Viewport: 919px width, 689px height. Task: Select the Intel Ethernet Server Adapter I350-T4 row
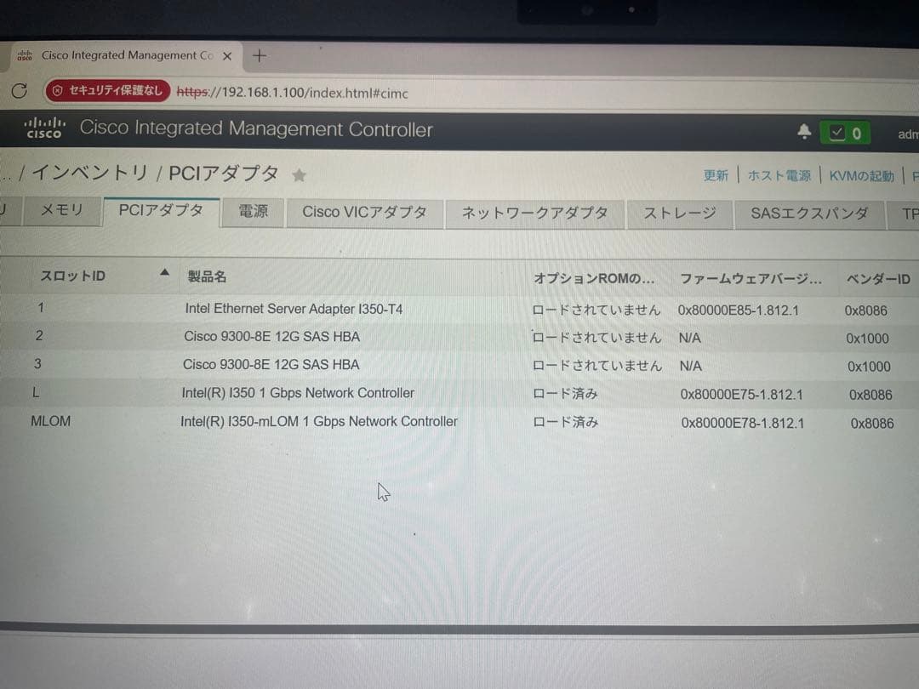pyautogui.click(x=292, y=308)
